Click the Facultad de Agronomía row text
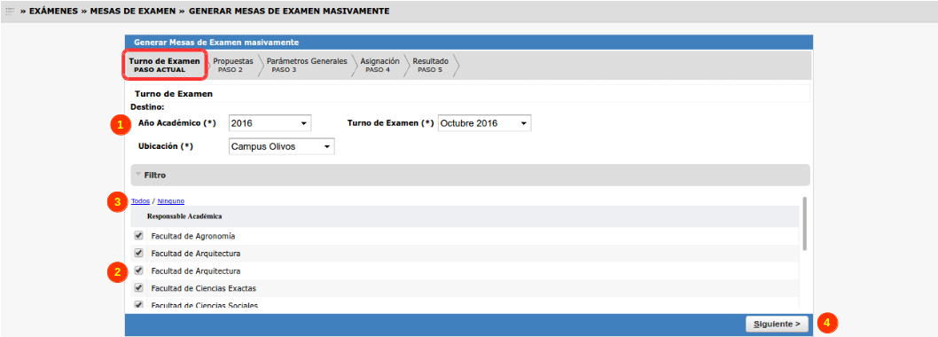This screenshot has height=337, width=938. coord(192,237)
